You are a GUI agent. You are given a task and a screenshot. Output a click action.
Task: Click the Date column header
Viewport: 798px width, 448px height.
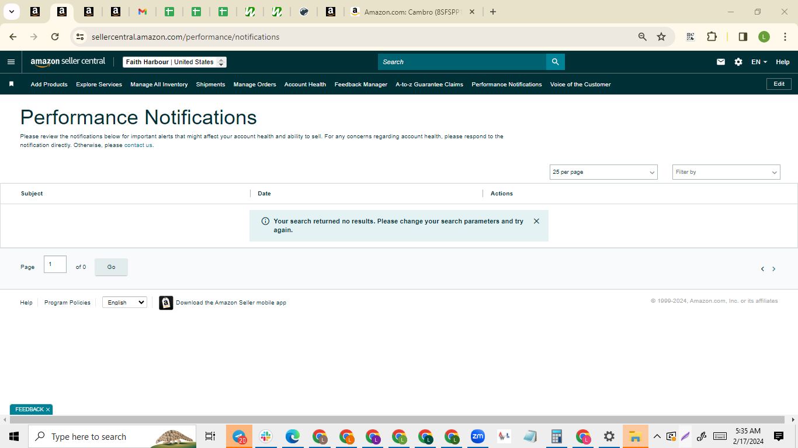pyautogui.click(x=264, y=194)
